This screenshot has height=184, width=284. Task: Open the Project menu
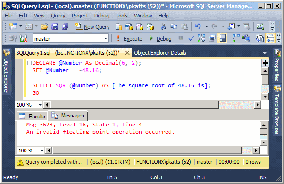click(x=80, y=16)
